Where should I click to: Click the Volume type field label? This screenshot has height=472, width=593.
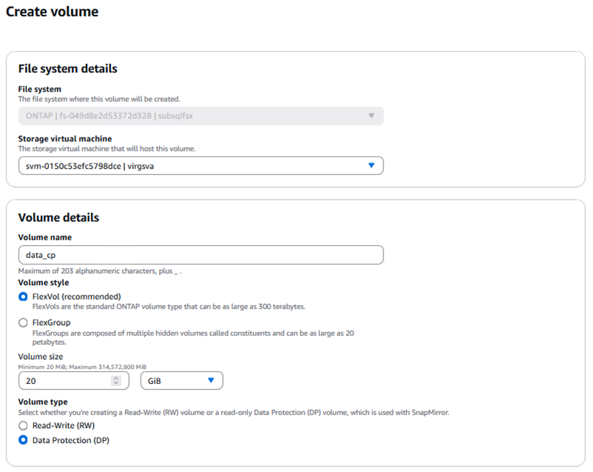(43, 402)
